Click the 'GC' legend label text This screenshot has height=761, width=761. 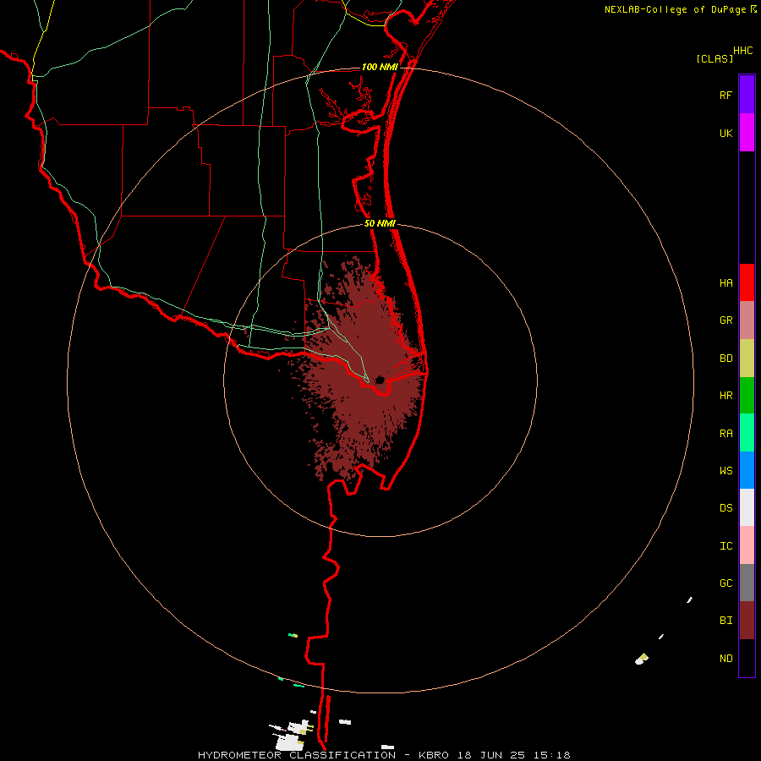click(725, 583)
